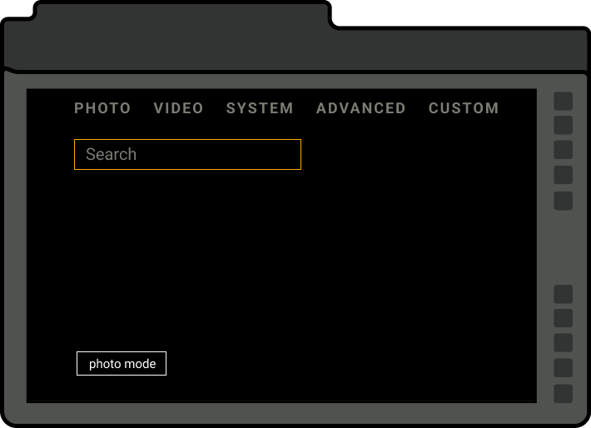Click the camera's dark top plate
This screenshot has width=591, height=428.
[458, 52]
